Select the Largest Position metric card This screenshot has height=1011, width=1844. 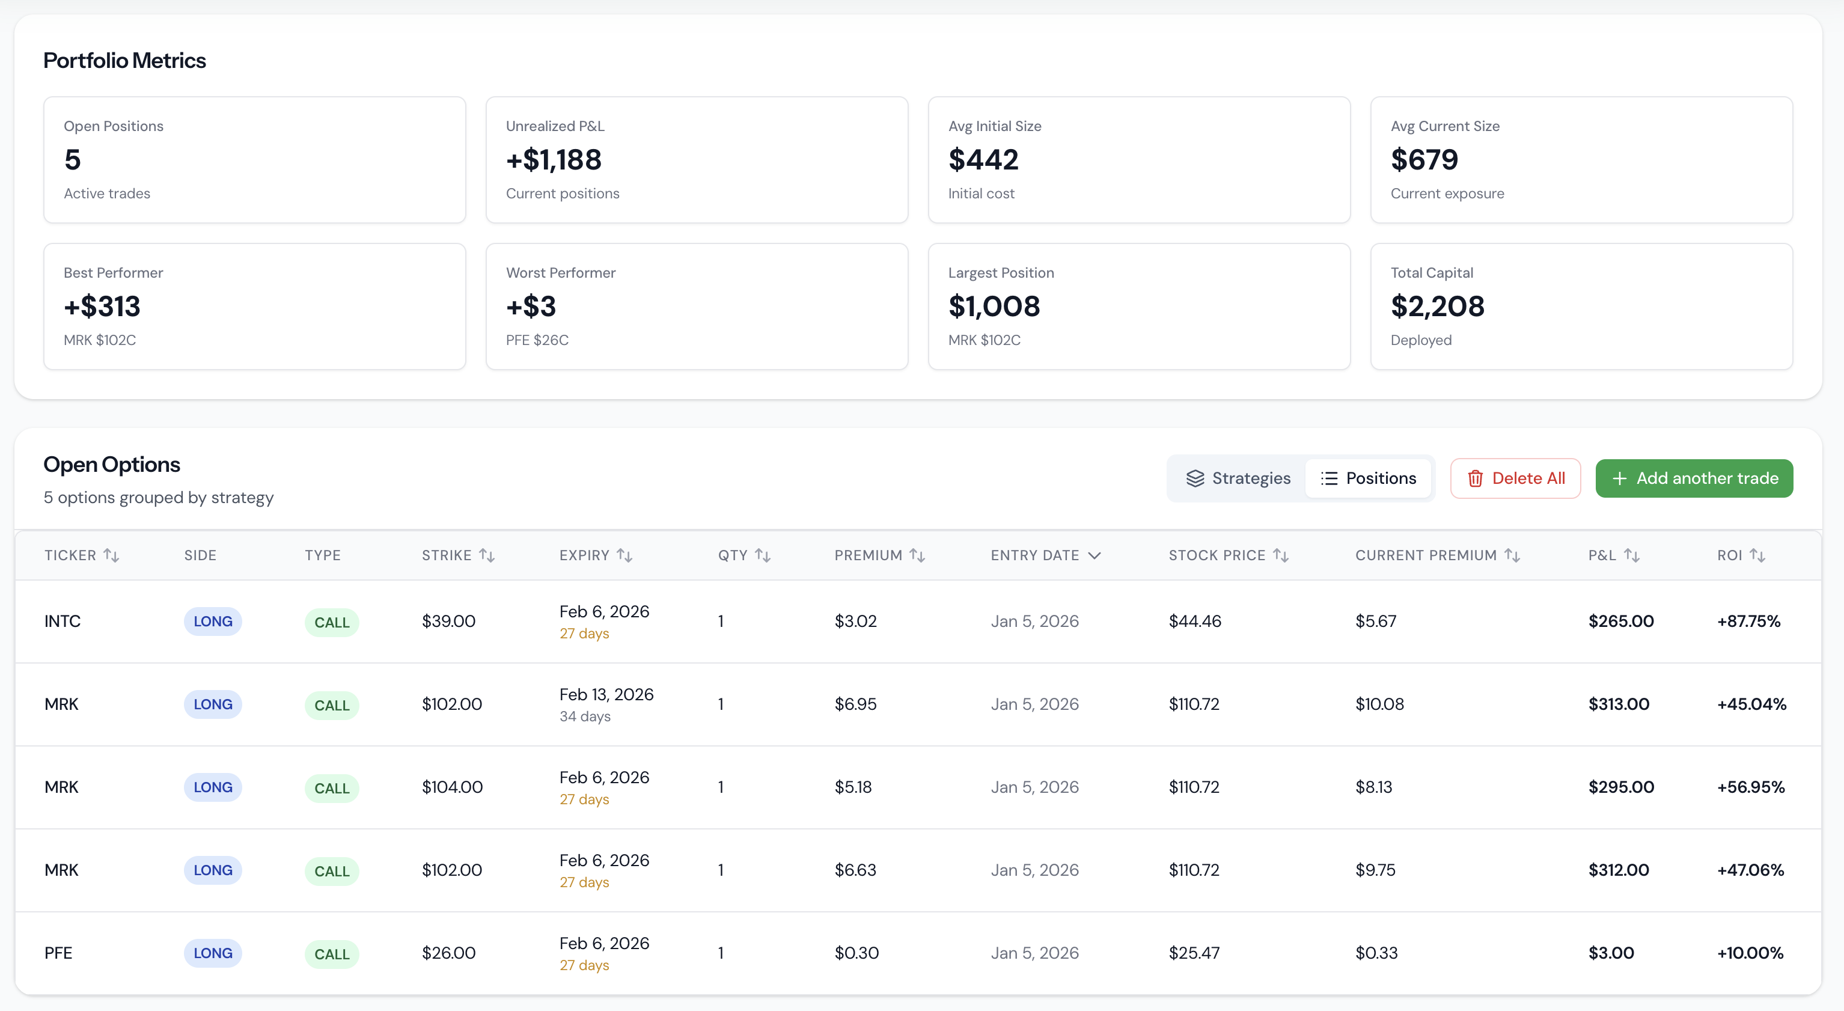(1138, 307)
